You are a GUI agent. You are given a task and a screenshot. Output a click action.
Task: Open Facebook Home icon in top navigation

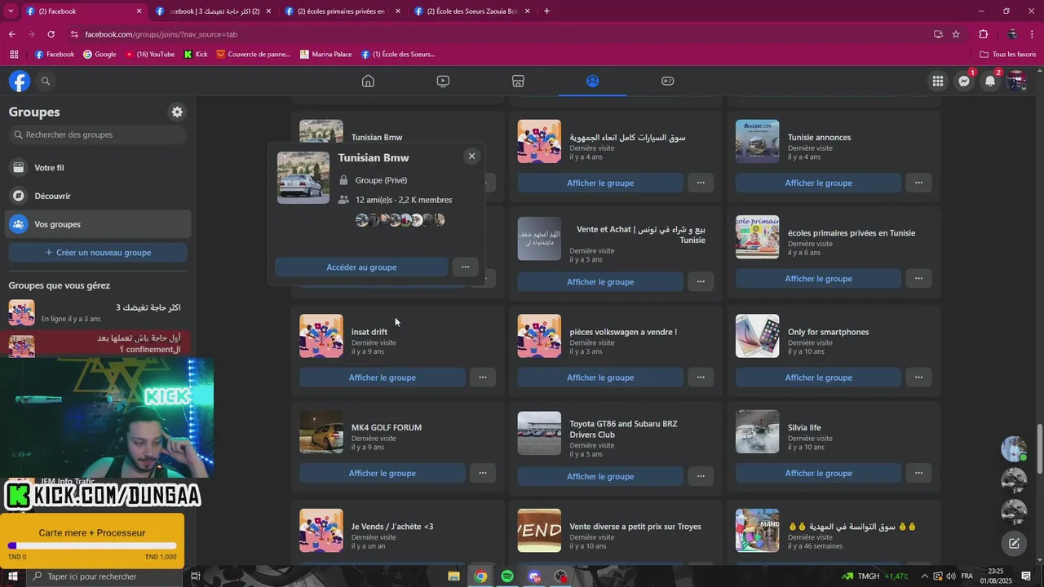pos(368,81)
